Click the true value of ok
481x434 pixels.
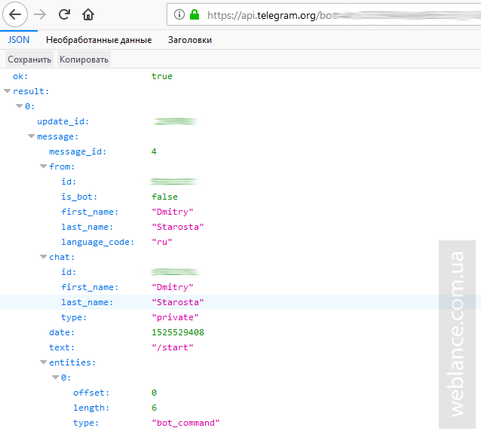coord(162,76)
